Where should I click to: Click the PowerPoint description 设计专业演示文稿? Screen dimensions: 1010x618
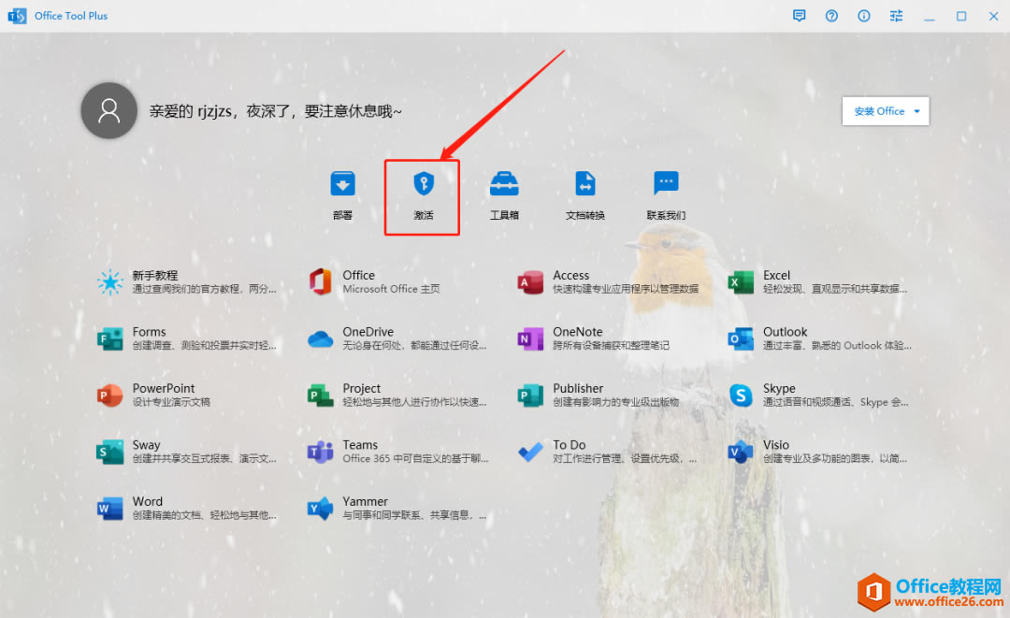click(171, 402)
